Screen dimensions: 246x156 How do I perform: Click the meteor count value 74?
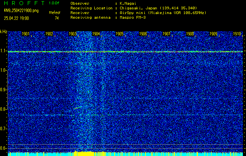pos(57,18)
